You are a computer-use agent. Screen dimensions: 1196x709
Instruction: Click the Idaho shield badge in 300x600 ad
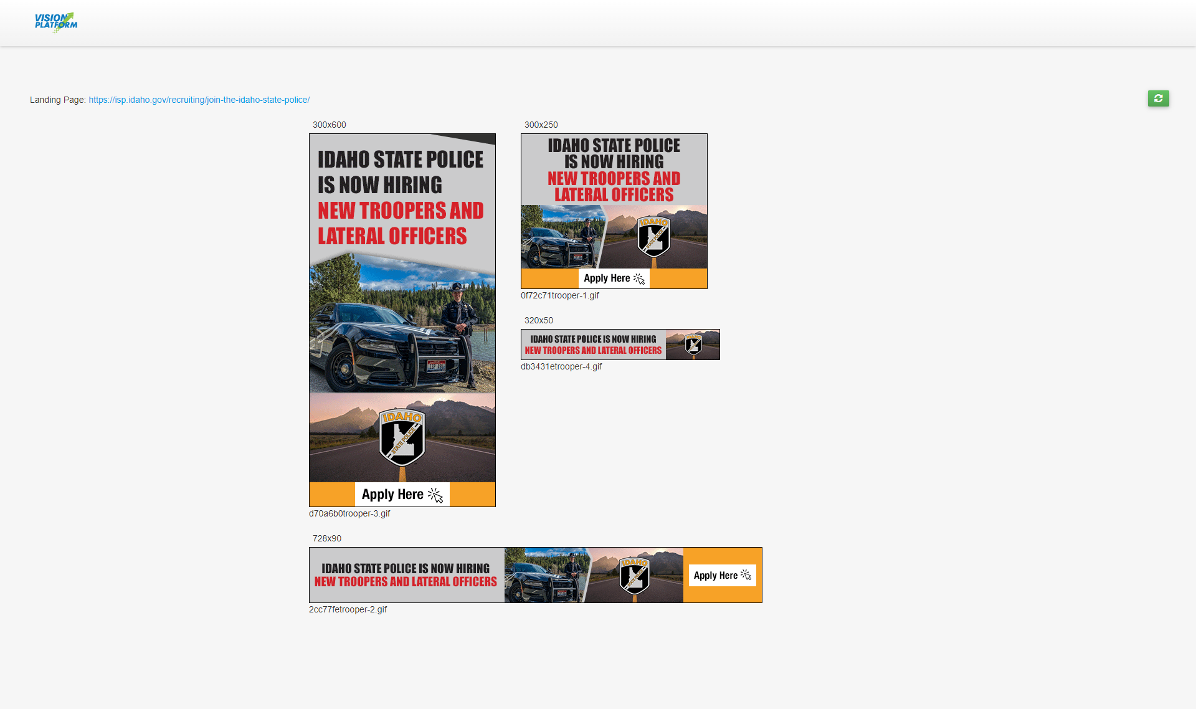pos(402,437)
